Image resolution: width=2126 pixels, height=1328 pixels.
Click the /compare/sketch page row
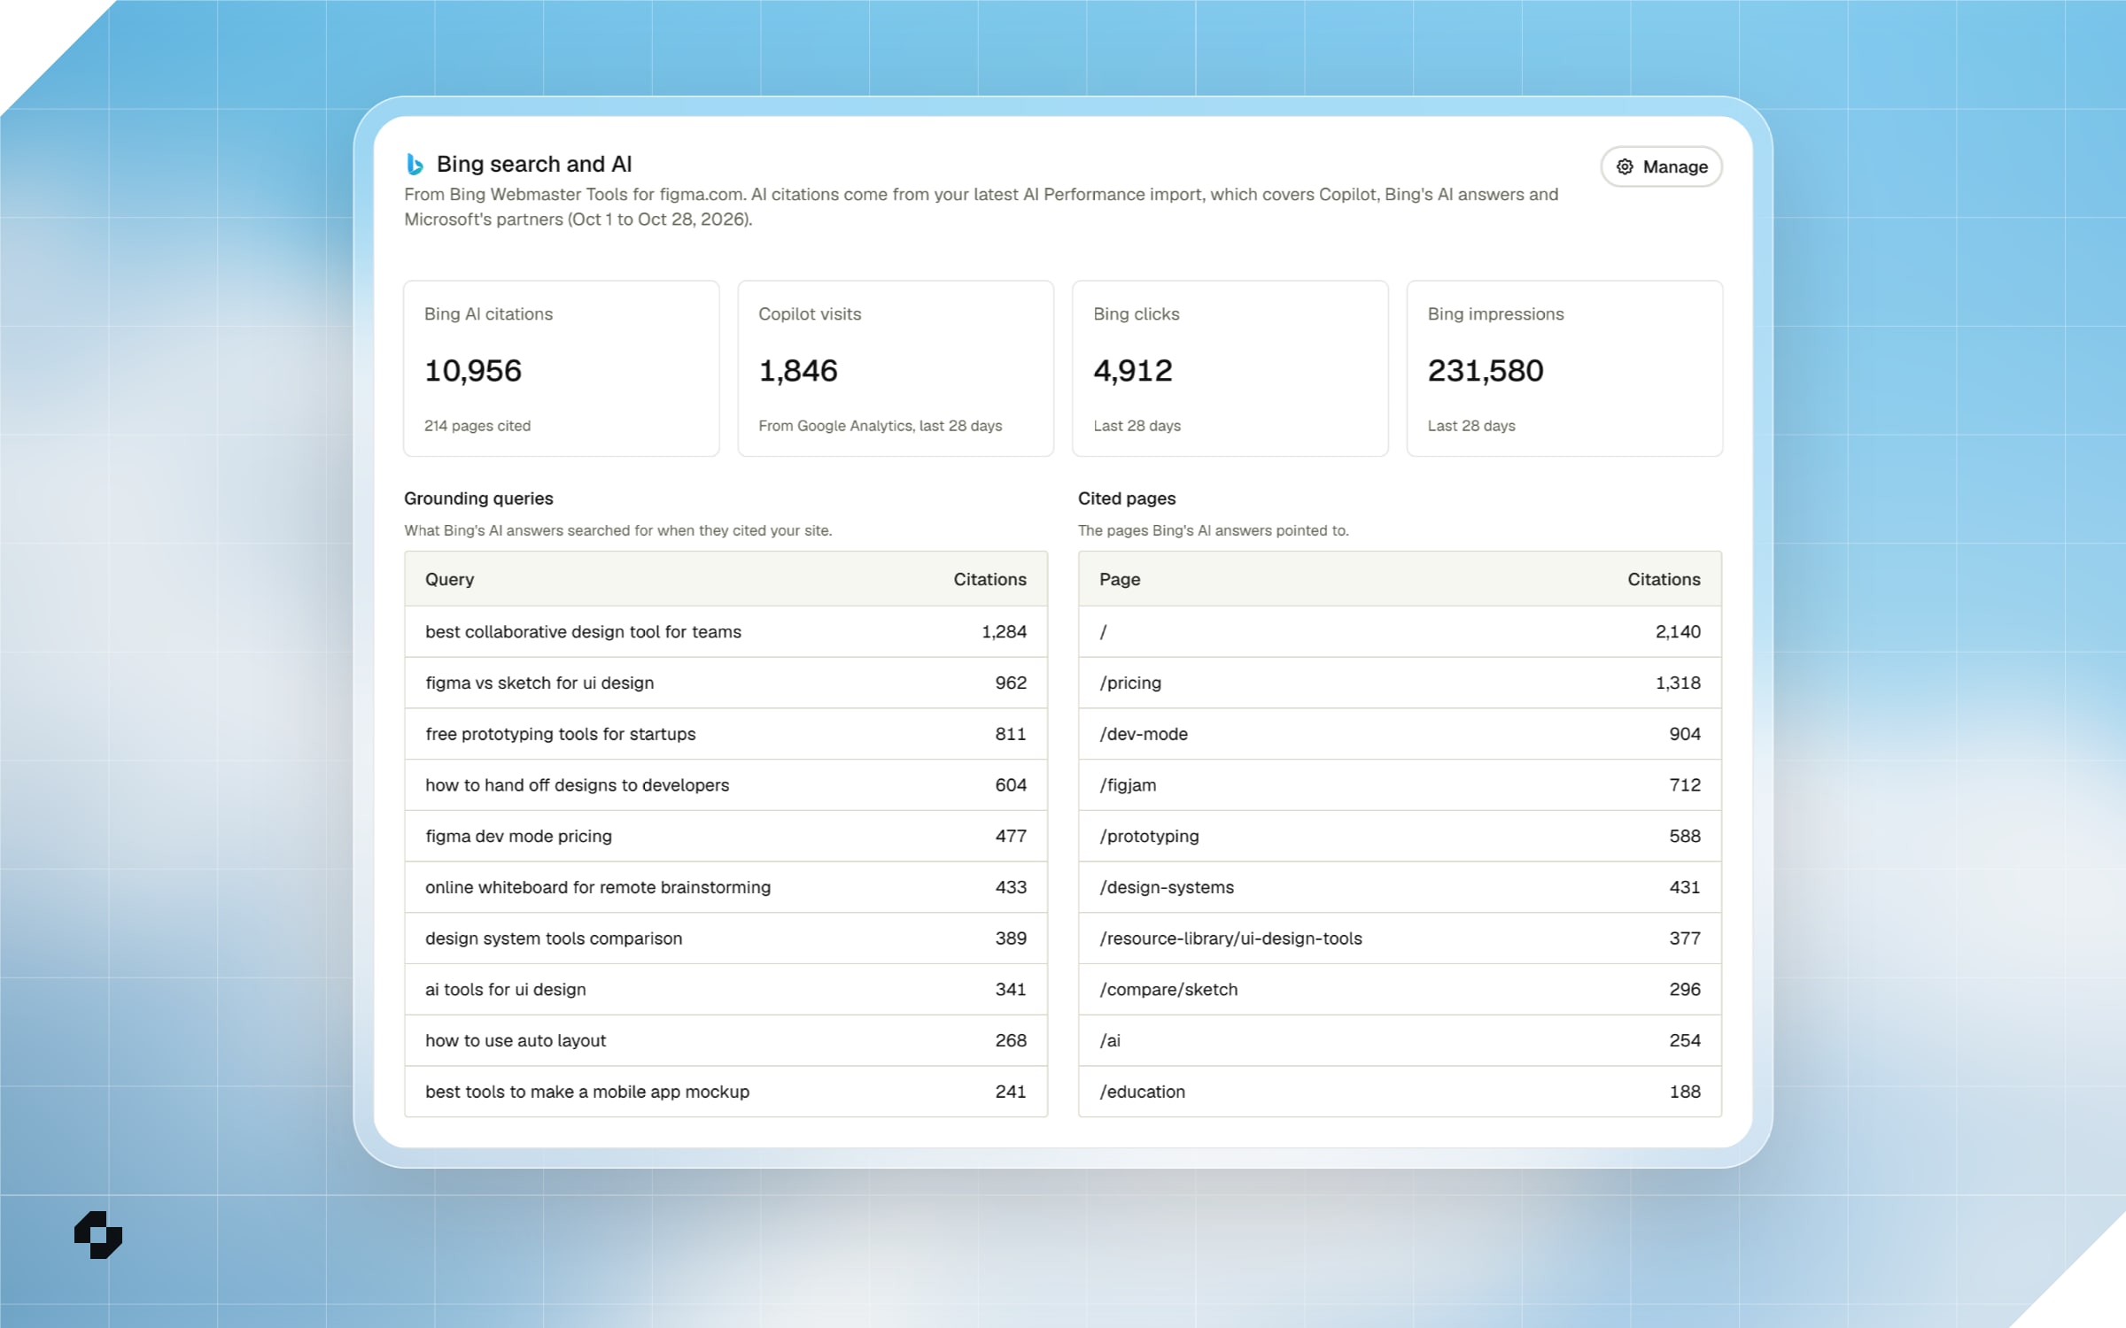pyautogui.click(x=1401, y=990)
